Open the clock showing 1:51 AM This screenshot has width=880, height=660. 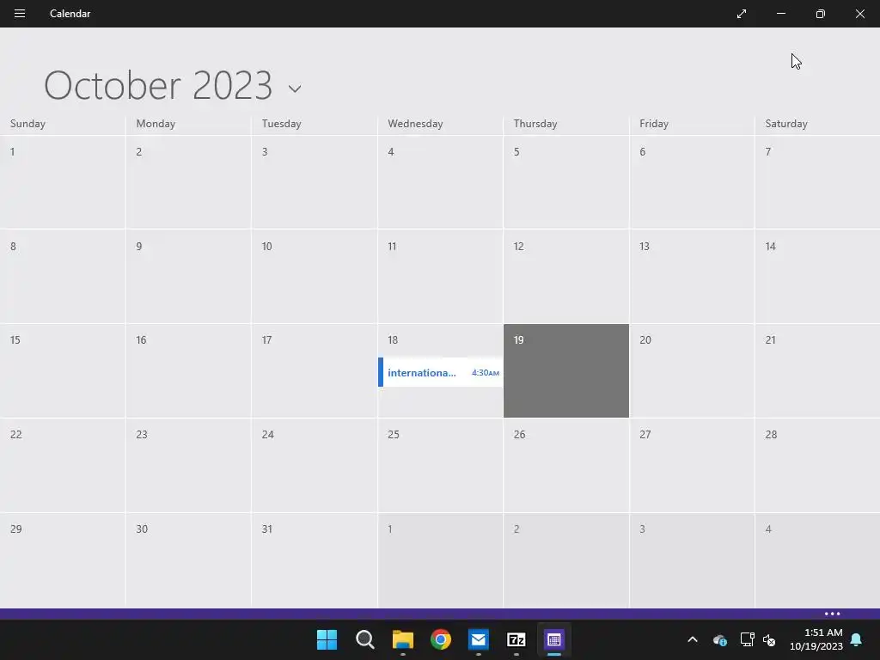pos(816,639)
